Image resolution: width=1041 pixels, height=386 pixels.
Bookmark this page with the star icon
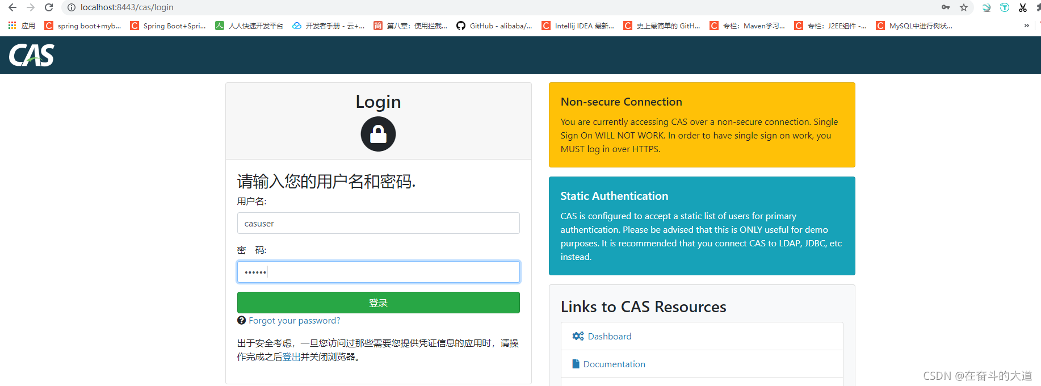964,7
